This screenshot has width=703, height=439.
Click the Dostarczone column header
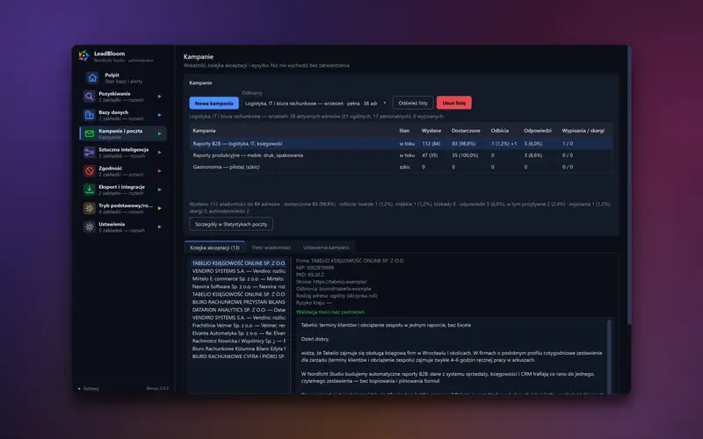pyautogui.click(x=466, y=131)
